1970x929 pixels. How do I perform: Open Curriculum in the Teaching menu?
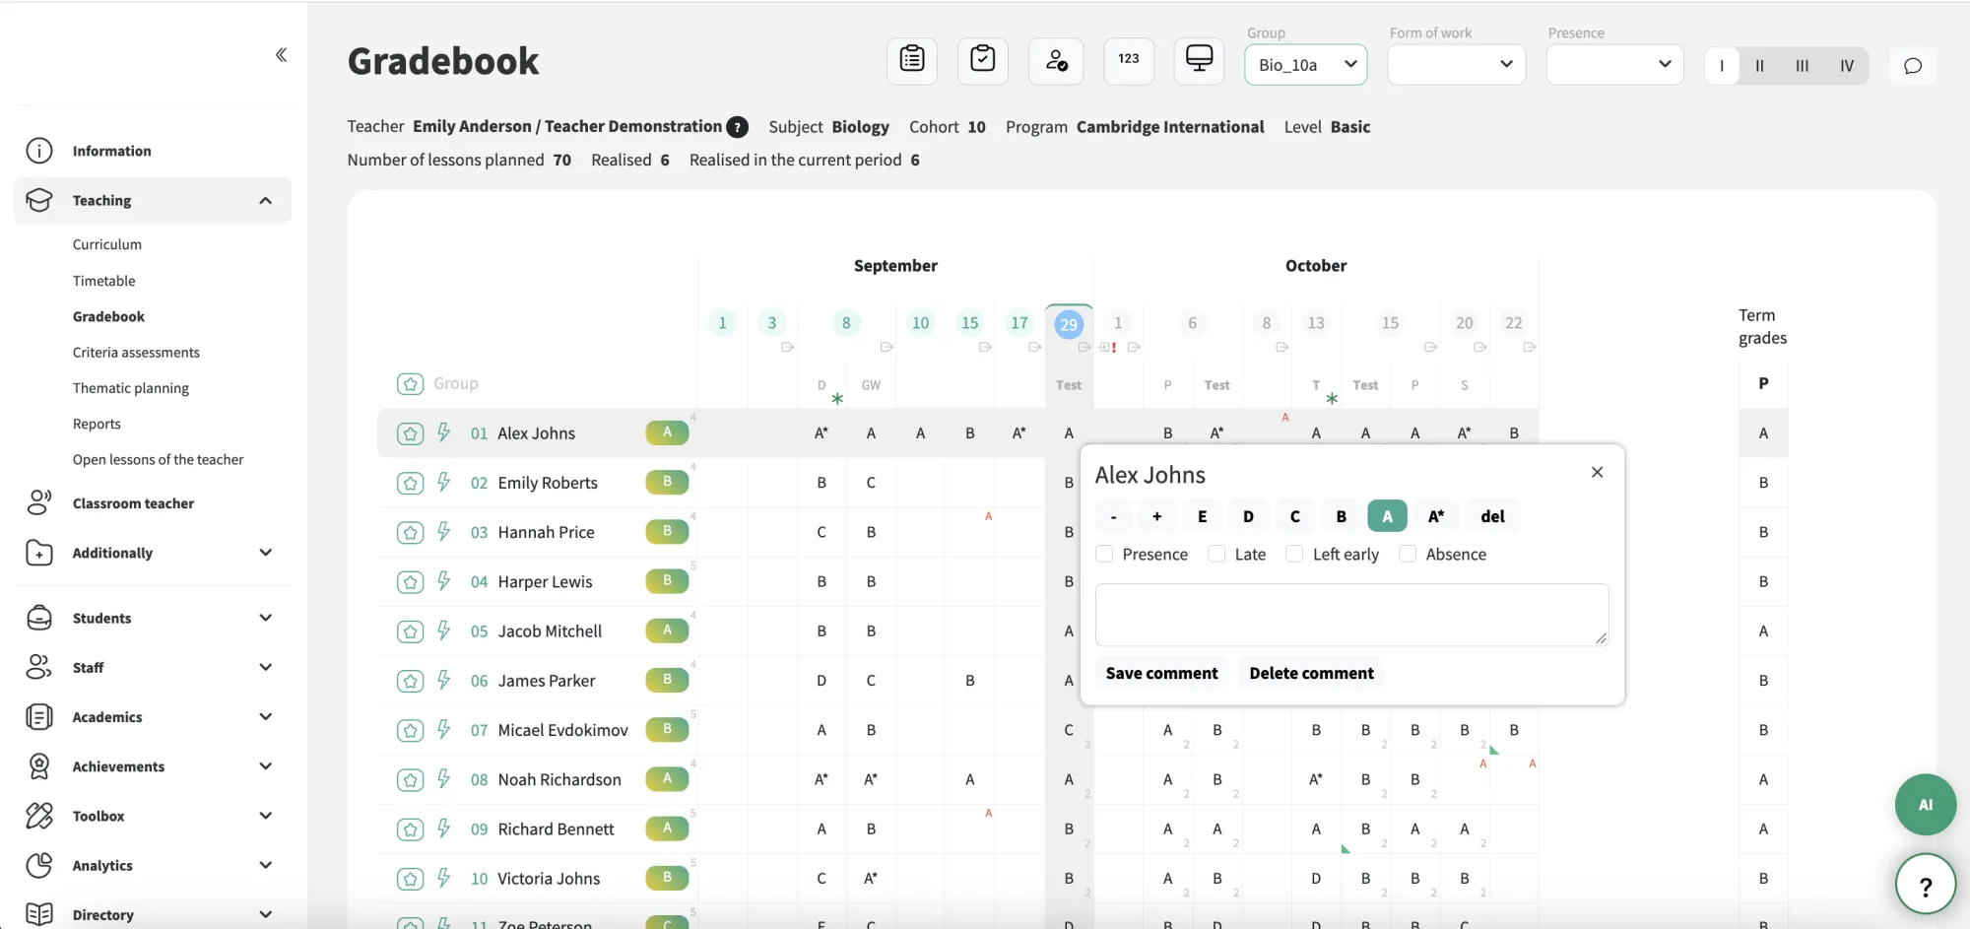107,244
